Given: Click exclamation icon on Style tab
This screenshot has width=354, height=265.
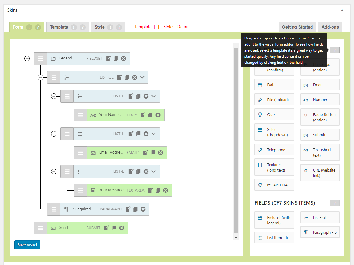Looking at the screenshot, I should point(110,27).
